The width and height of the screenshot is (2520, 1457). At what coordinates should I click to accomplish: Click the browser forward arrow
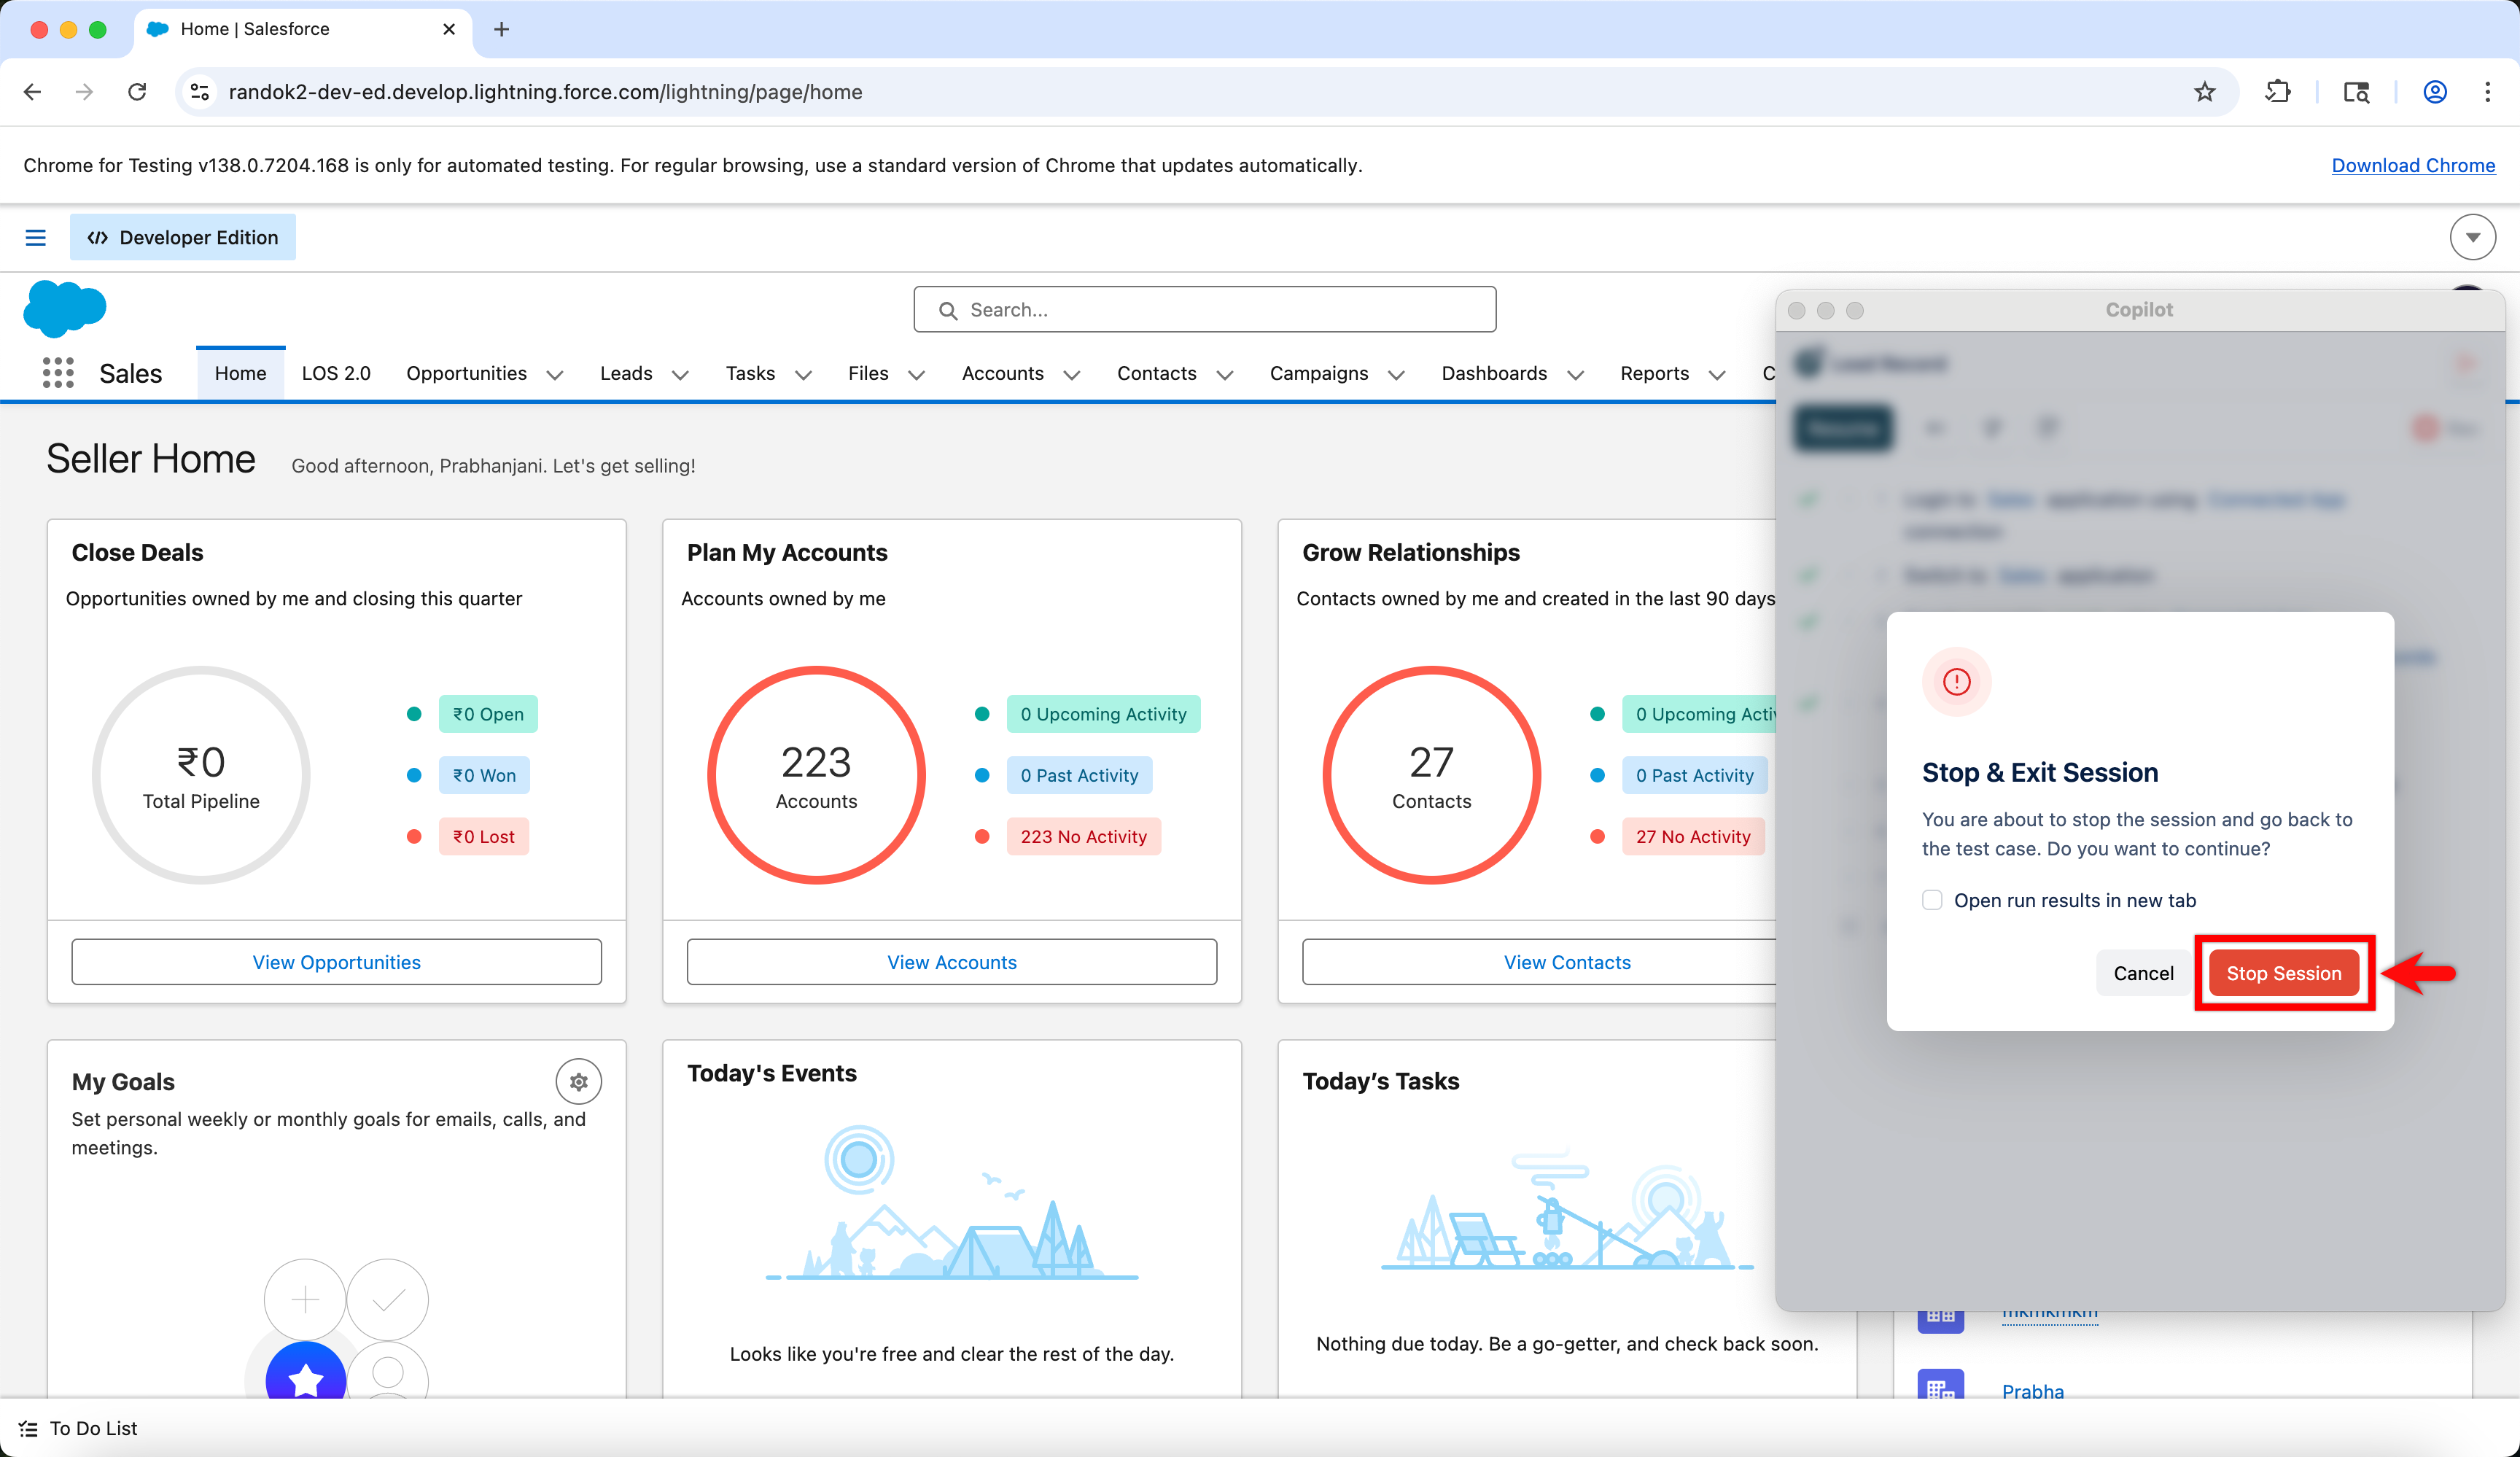pos(84,92)
